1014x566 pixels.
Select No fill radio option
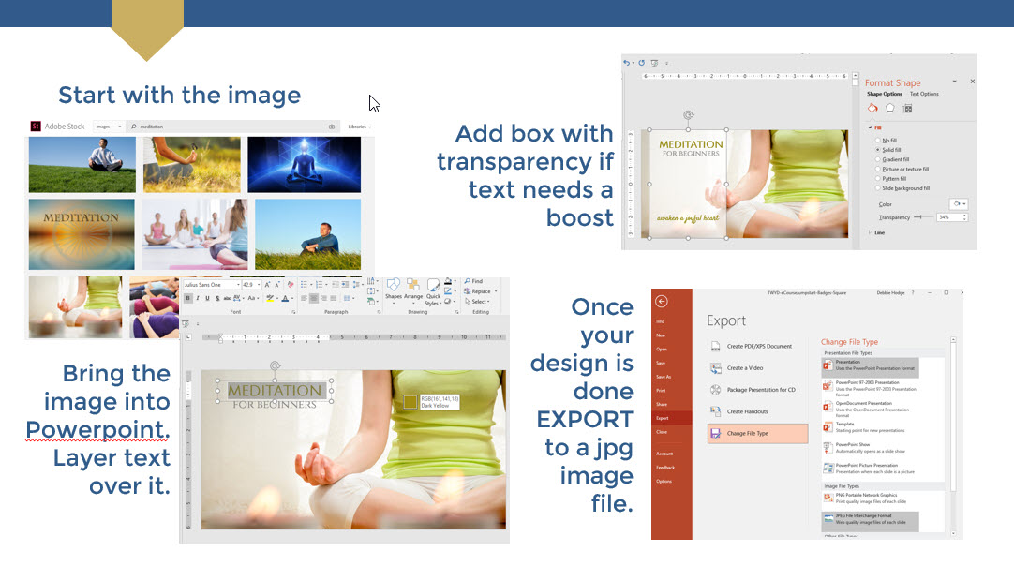(x=877, y=141)
